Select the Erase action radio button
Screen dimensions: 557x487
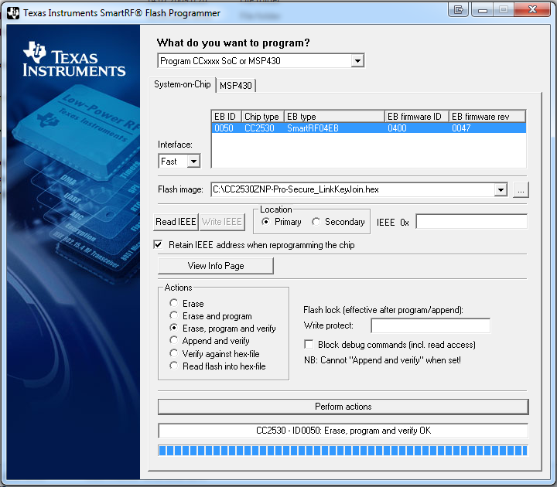(x=174, y=303)
